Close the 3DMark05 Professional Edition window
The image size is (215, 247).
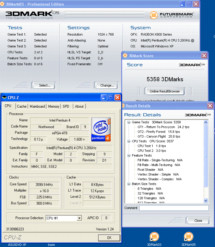(x=196, y=4)
